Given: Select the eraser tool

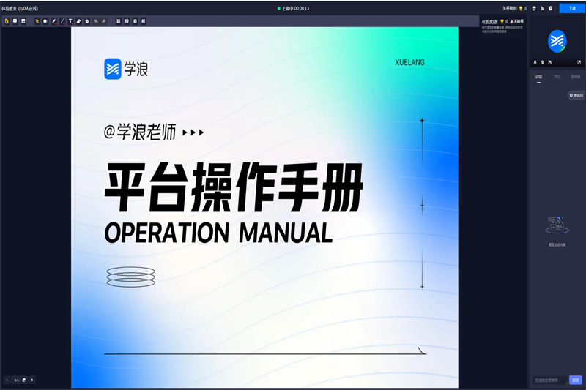Looking at the screenshot, I should tap(79, 21).
